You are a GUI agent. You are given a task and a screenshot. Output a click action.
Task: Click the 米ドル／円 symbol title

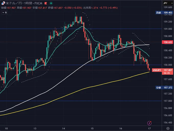(x=14, y=3)
